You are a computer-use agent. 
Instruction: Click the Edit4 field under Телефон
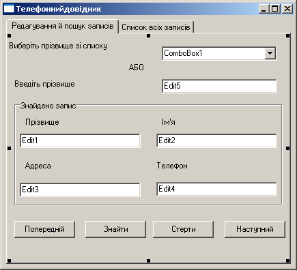pyautogui.click(x=216, y=189)
